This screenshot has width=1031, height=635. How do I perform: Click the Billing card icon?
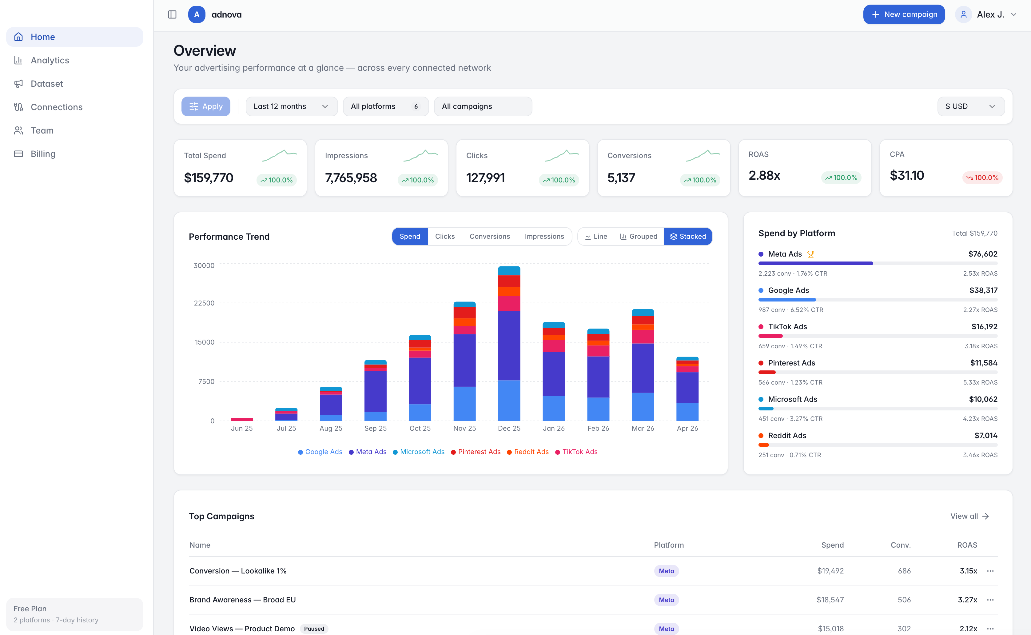click(x=18, y=154)
